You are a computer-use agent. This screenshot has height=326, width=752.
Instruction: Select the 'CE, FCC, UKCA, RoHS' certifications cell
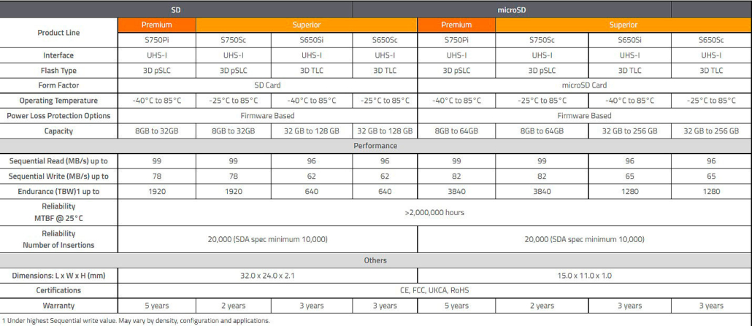tap(434, 290)
